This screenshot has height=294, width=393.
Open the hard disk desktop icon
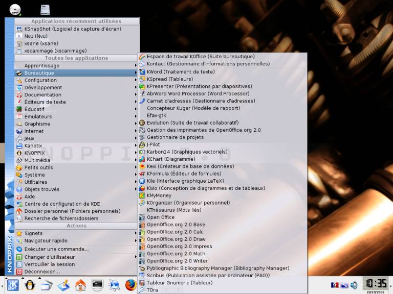(x=45, y=10)
